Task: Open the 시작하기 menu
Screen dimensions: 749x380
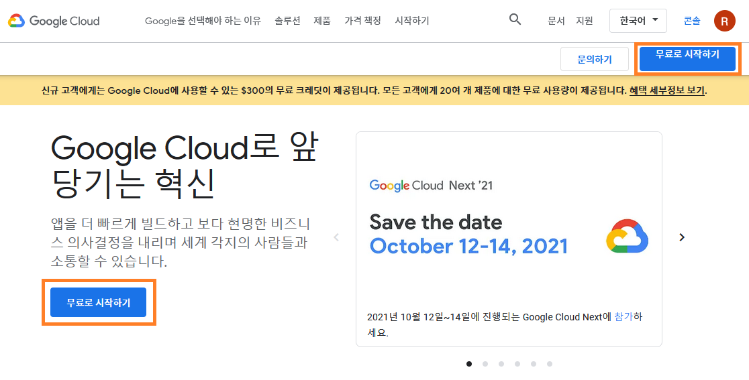Action: [x=412, y=21]
